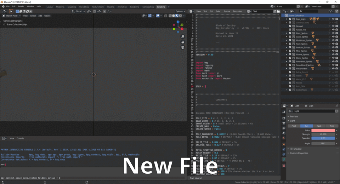Click the light Color swatch
The image size is (340, 184).
click(x=323, y=130)
